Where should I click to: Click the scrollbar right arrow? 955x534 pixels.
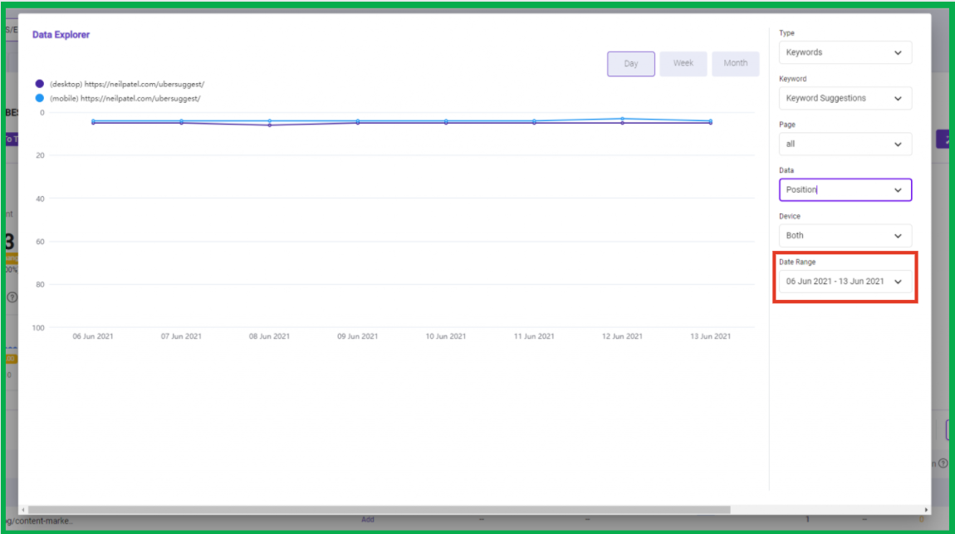coord(926,510)
